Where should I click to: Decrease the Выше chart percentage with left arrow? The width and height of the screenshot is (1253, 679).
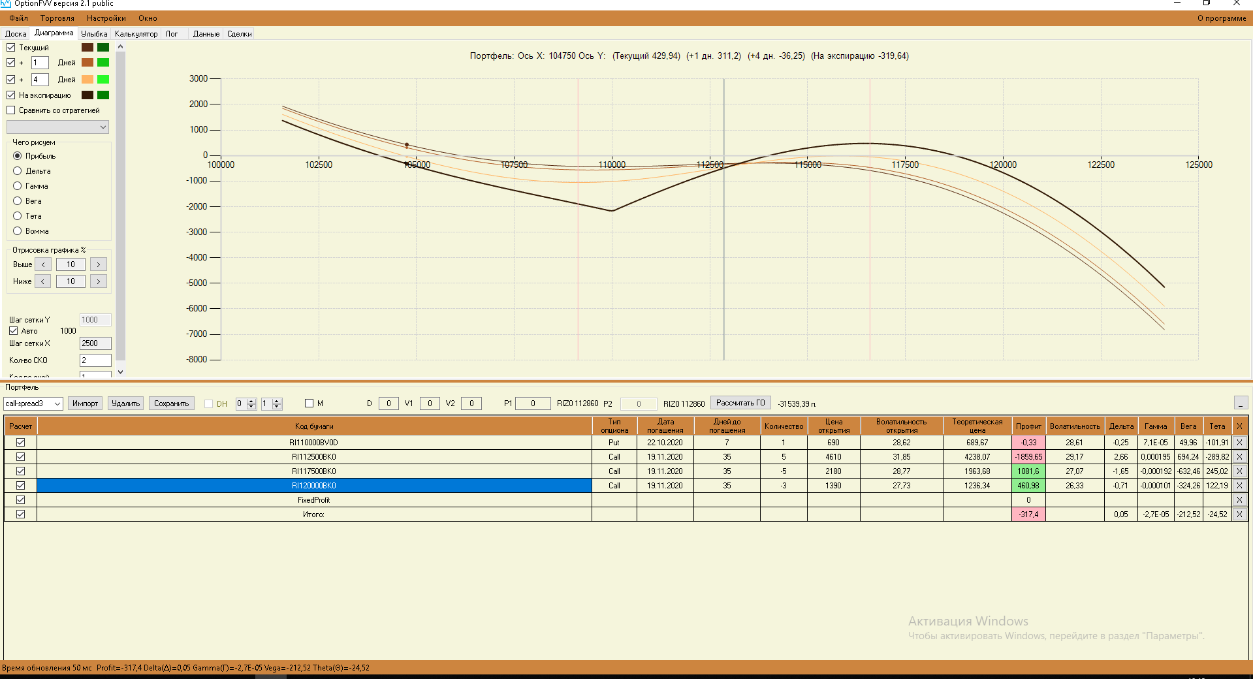pos(43,264)
